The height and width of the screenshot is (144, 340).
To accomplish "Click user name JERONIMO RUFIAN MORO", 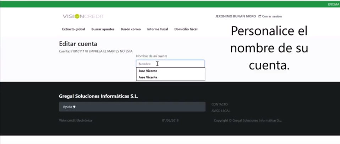I will coord(236,16).
